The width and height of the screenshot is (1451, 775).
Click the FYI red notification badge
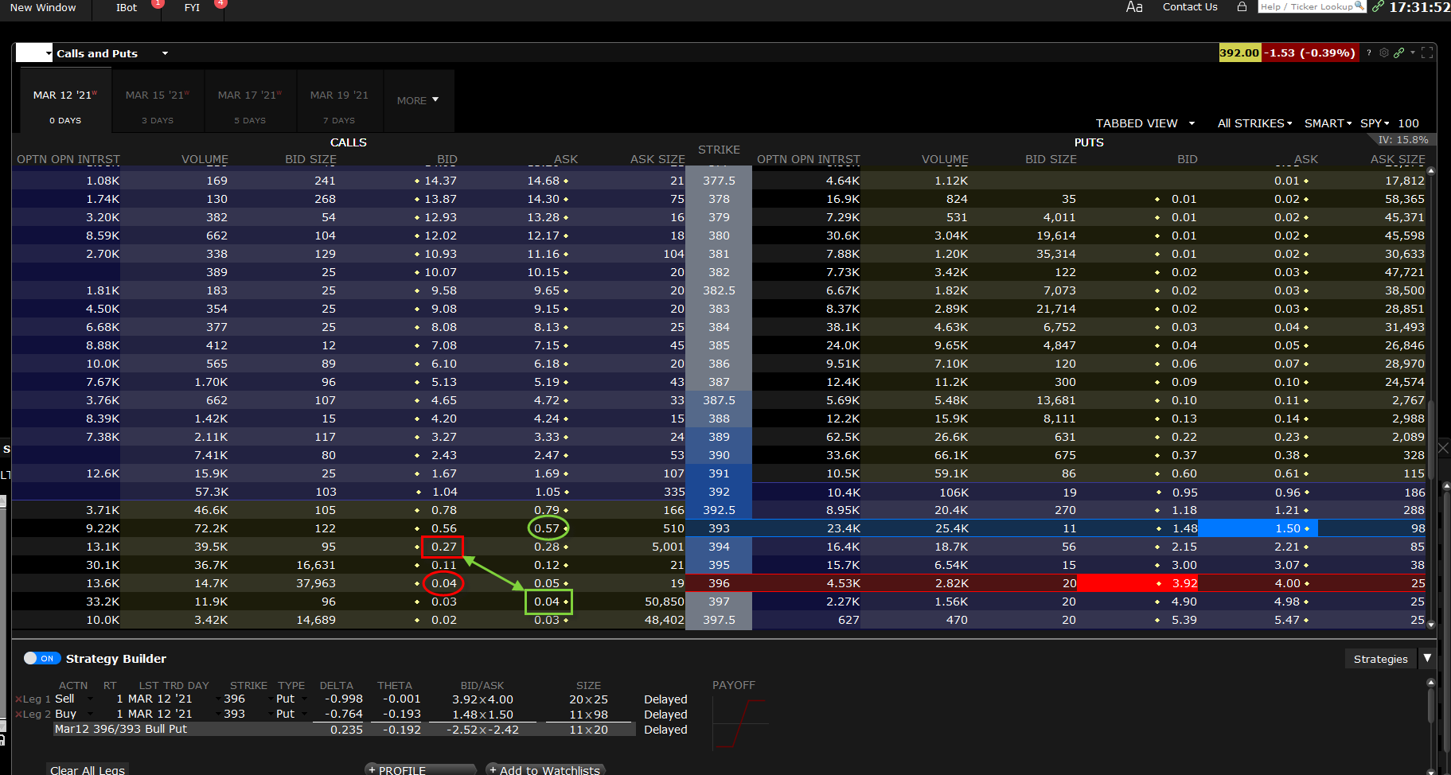[x=220, y=3]
